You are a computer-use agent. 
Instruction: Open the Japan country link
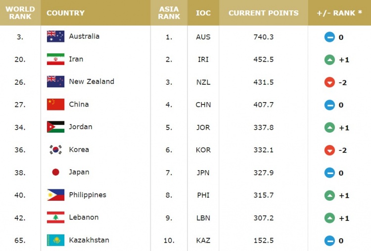point(79,172)
